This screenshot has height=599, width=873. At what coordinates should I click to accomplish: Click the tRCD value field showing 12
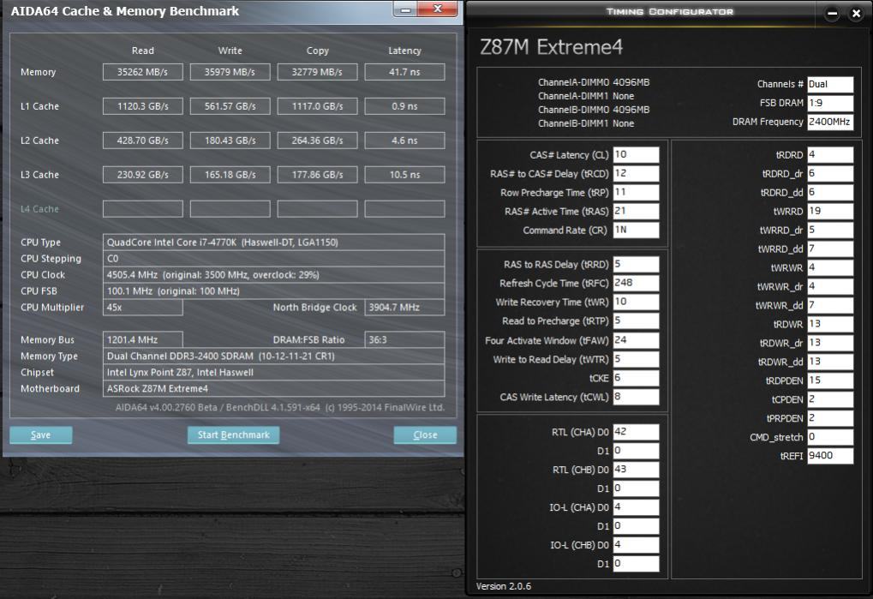click(636, 174)
